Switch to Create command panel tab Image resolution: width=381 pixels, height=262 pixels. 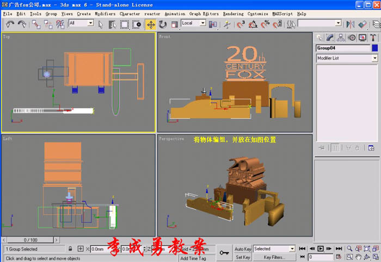(319, 38)
